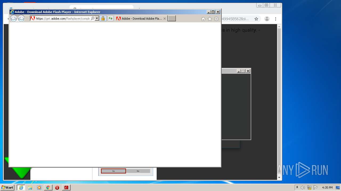
Task: Click the Internet Explorer logo in title bar
Action: [x=12, y=12]
